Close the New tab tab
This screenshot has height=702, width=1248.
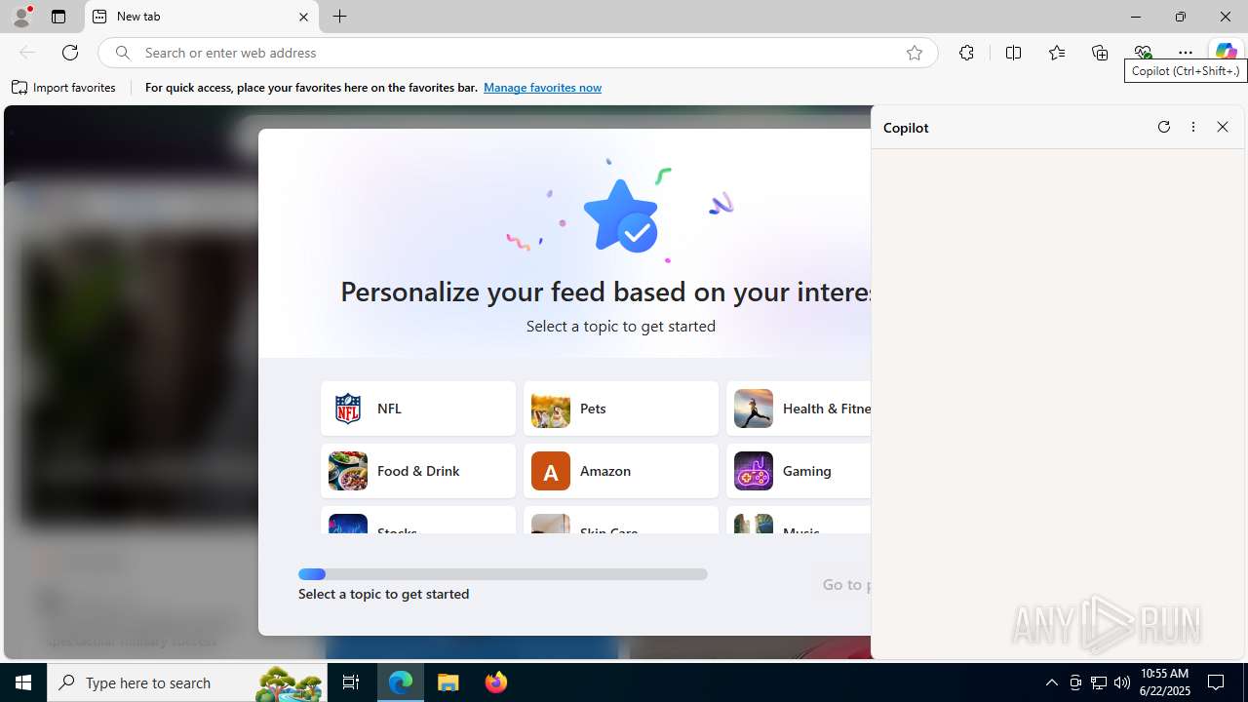click(303, 17)
